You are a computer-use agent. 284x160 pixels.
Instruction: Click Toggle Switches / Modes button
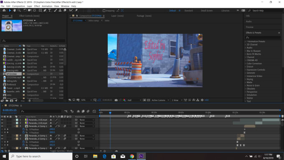61,151
